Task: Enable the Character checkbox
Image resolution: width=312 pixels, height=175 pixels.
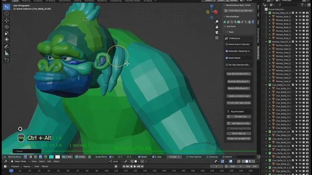Action: click(207, 157)
